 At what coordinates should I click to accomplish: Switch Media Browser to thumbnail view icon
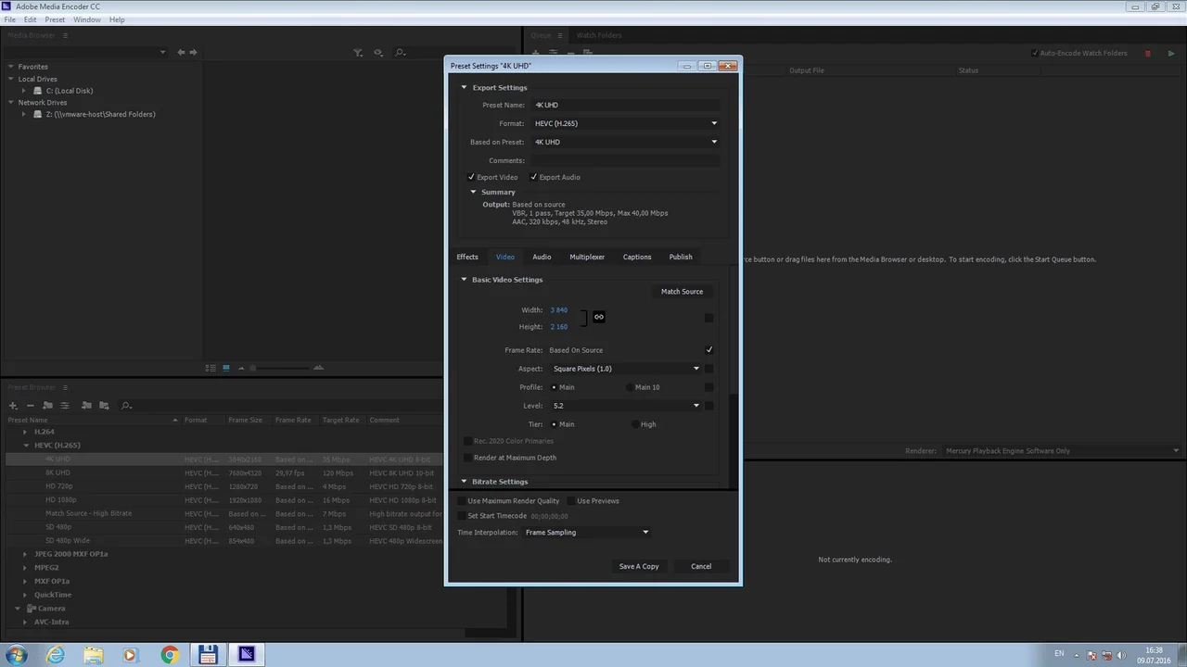pos(225,368)
